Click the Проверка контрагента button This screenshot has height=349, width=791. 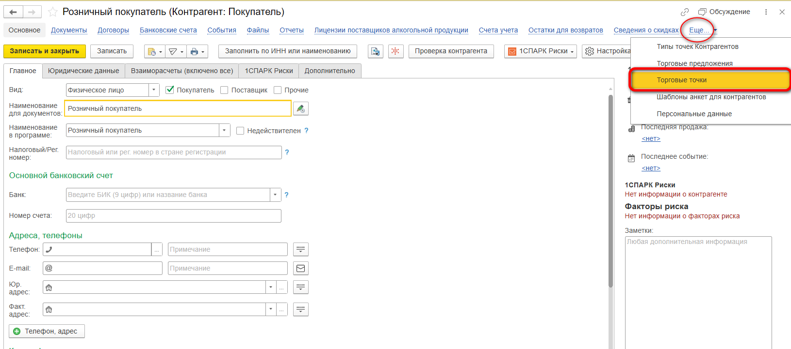pyautogui.click(x=451, y=51)
